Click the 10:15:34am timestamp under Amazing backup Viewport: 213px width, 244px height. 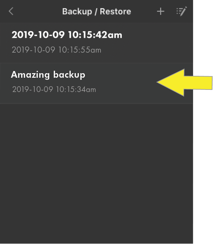tap(54, 89)
